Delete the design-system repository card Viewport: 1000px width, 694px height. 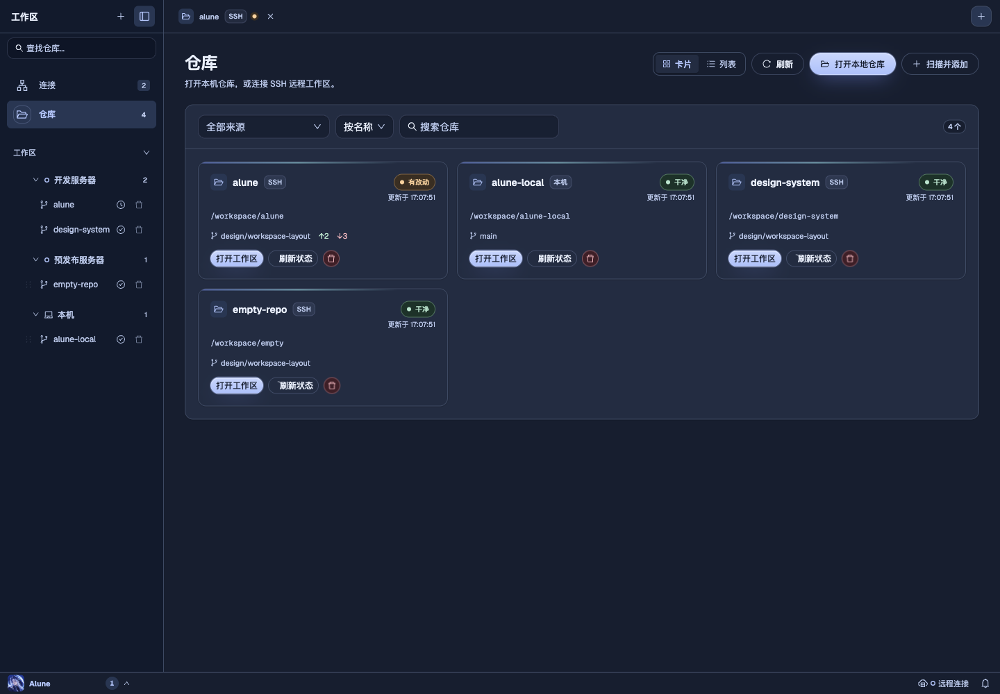[x=850, y=259]
